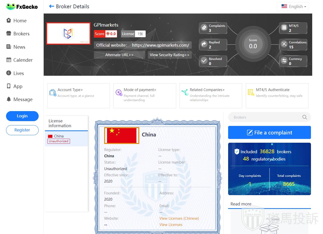Click the back arrow beside Broker Details
The height and width of the screenshot is (234, 323).
coord(52,7)
